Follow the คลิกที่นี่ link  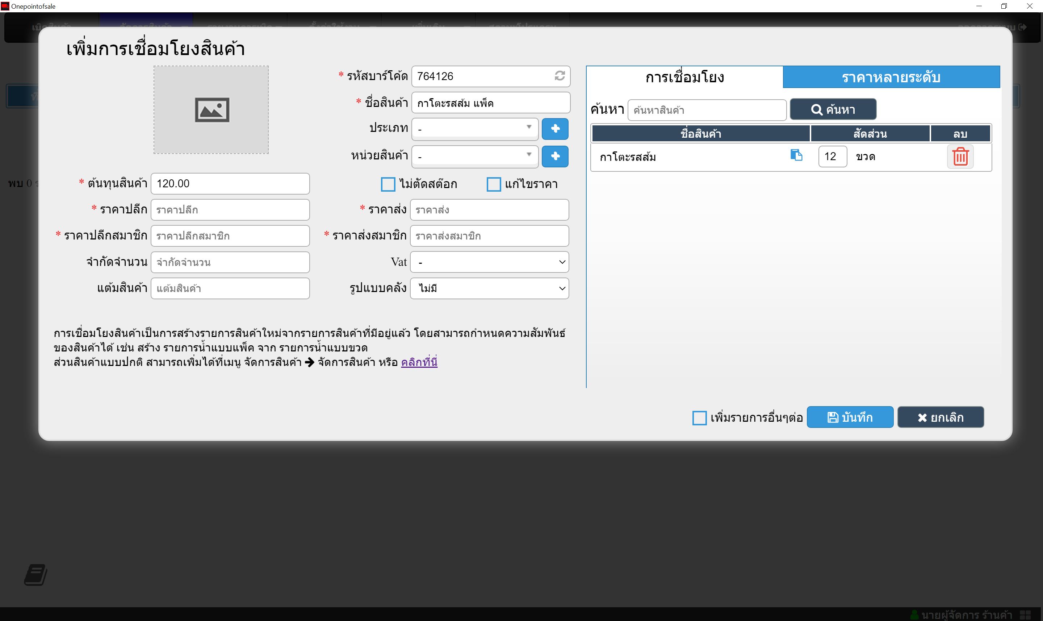419,362
